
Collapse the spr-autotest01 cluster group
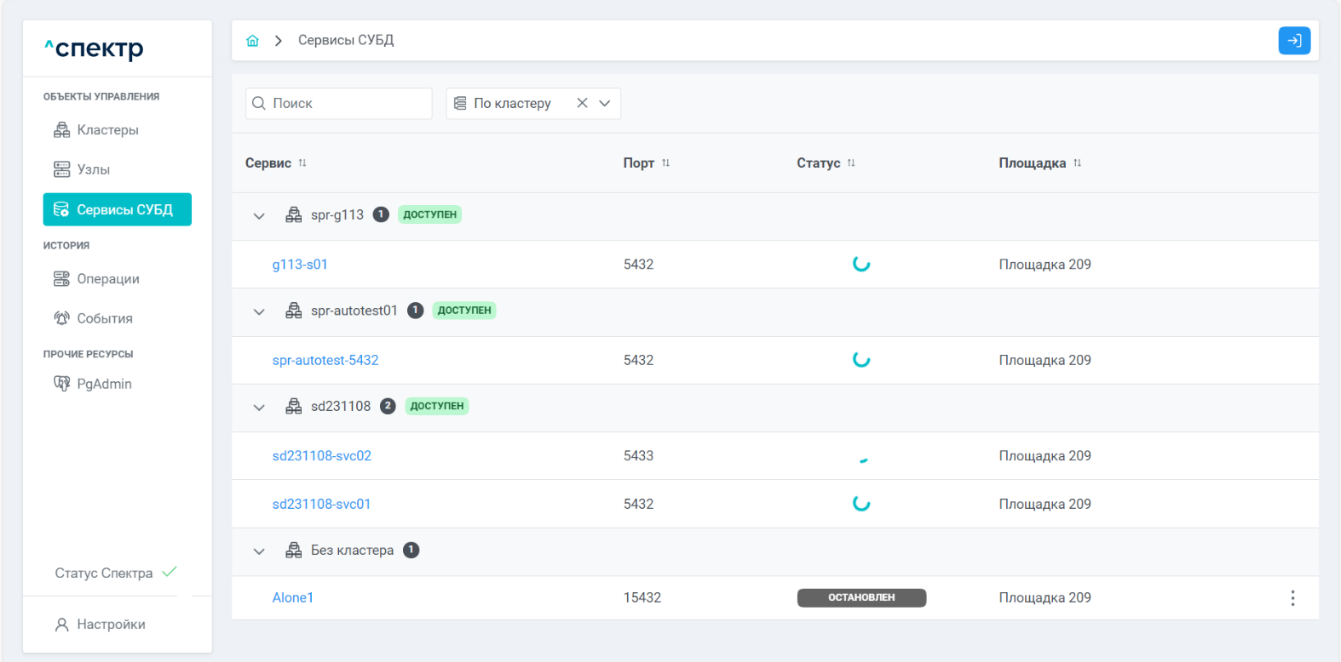pyautogui.click(x=259, y=311)
